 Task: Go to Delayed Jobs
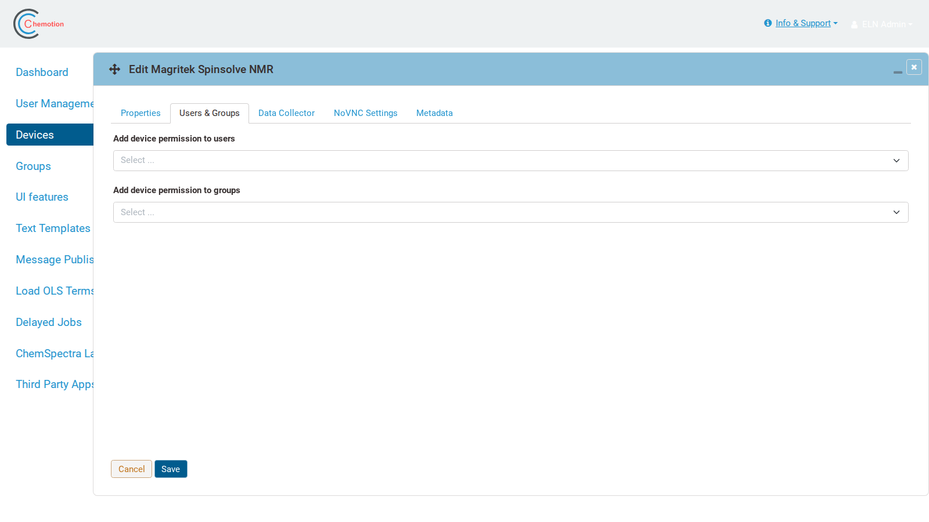49,322
